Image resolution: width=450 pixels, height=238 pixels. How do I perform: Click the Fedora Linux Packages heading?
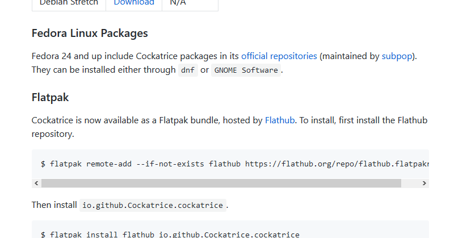pyautogui.click(x=90, y=34)
